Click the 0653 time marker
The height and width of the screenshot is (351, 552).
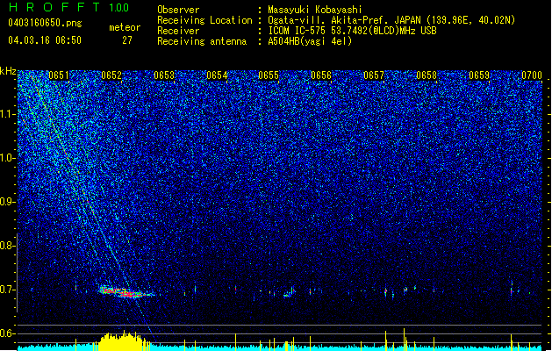[x=164, y=75]
